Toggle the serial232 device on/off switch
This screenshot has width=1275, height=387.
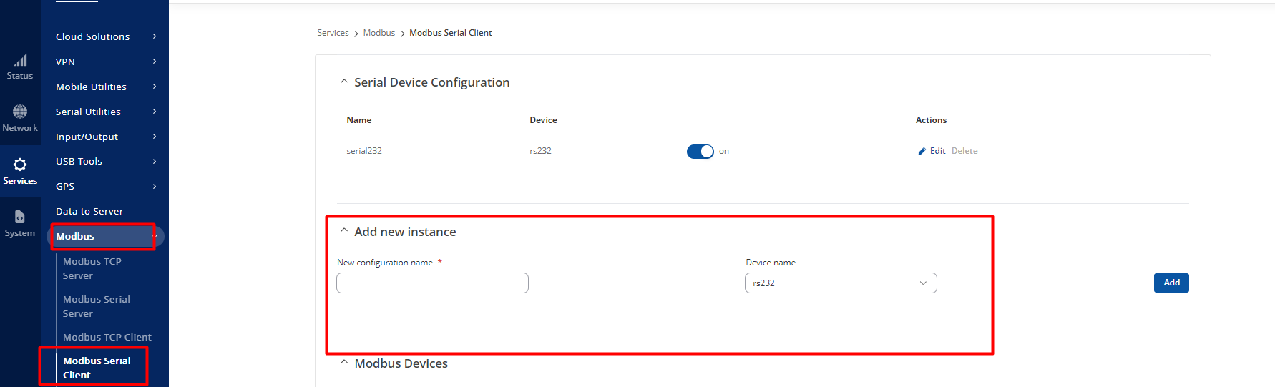(x=700, y=151)
